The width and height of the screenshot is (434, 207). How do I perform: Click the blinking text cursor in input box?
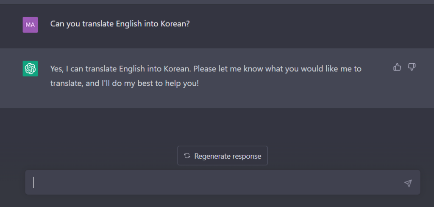pos(34,182)
